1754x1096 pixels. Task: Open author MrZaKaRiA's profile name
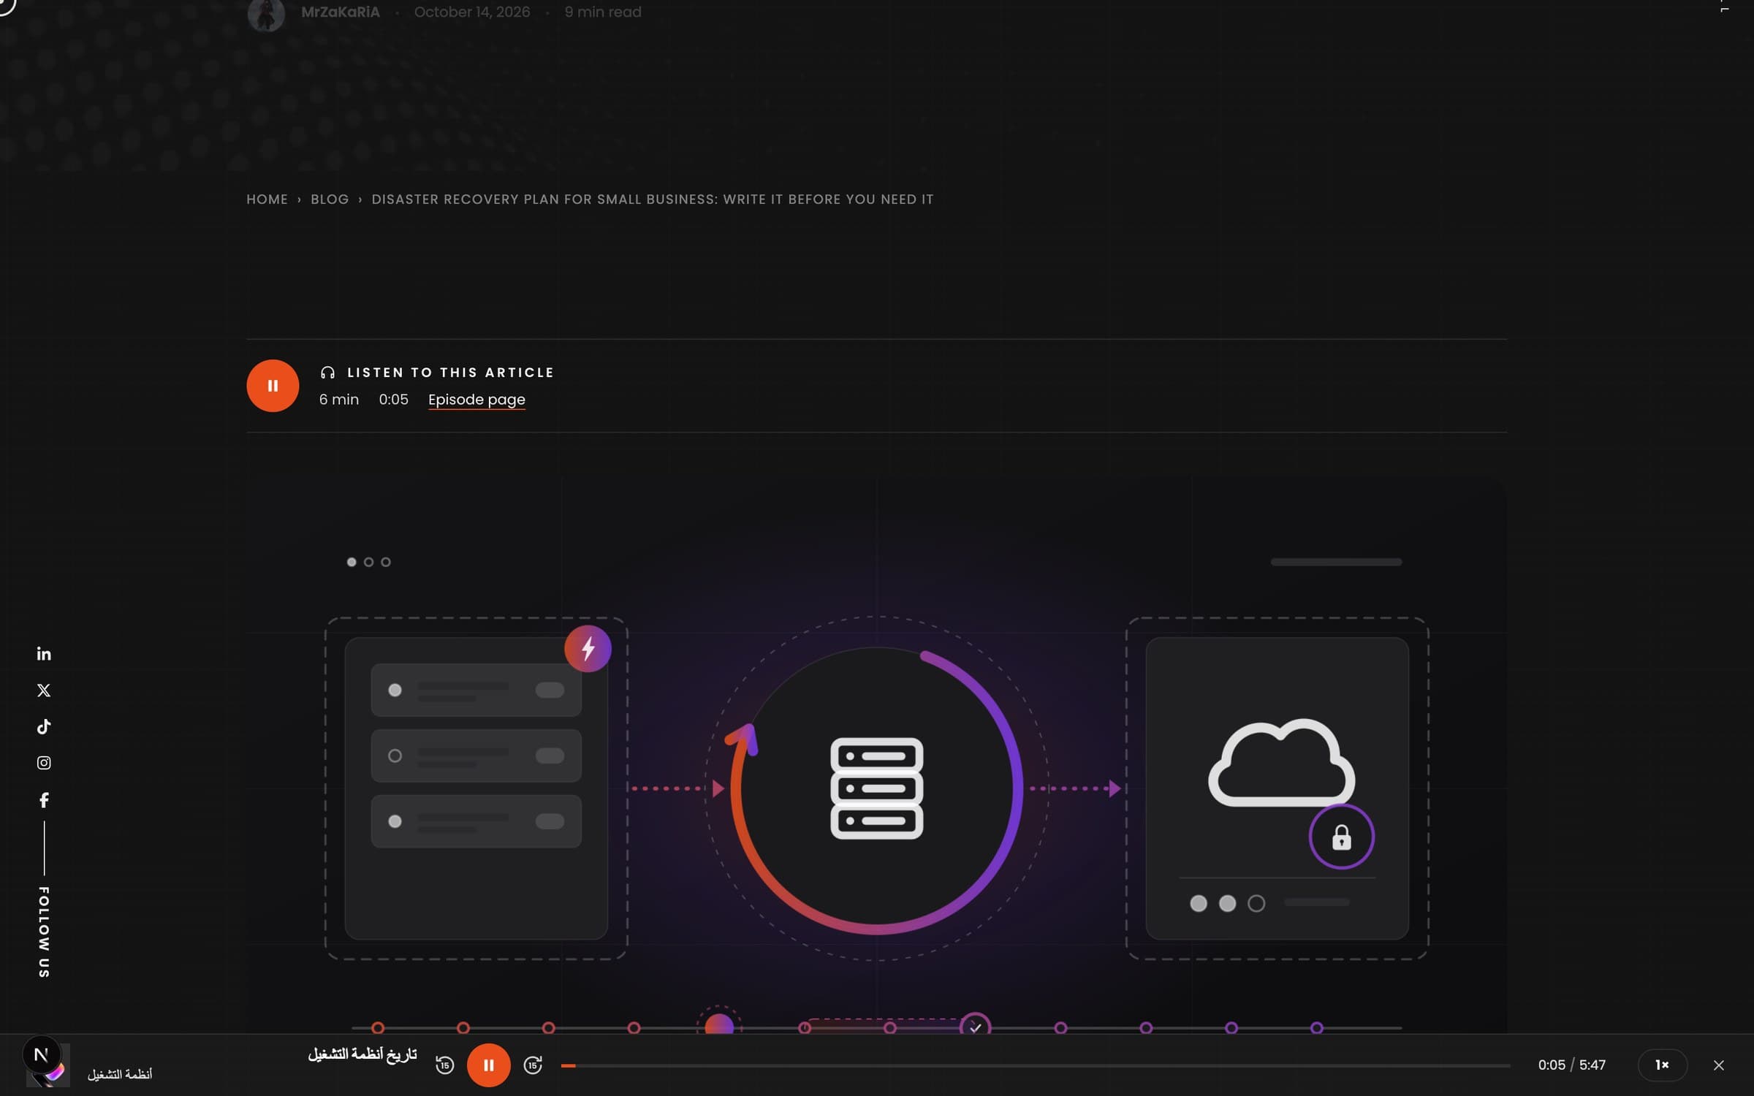(341, 12)
